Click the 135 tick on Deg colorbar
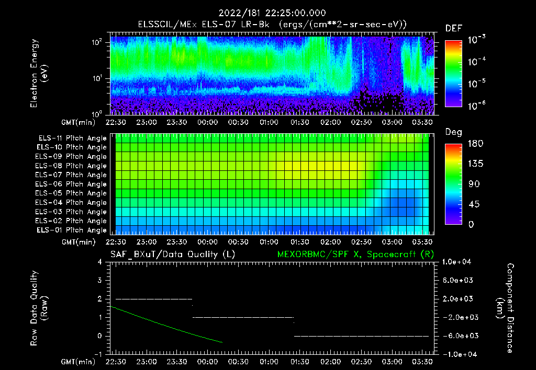Viewport: 536px width, 370px height. [475, 164]
